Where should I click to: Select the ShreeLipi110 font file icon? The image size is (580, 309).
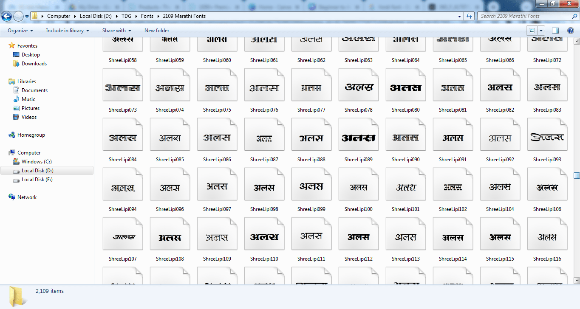[264, 234]
